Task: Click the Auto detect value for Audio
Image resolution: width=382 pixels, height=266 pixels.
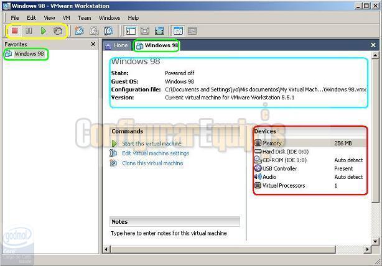Action: click(348, 177)
